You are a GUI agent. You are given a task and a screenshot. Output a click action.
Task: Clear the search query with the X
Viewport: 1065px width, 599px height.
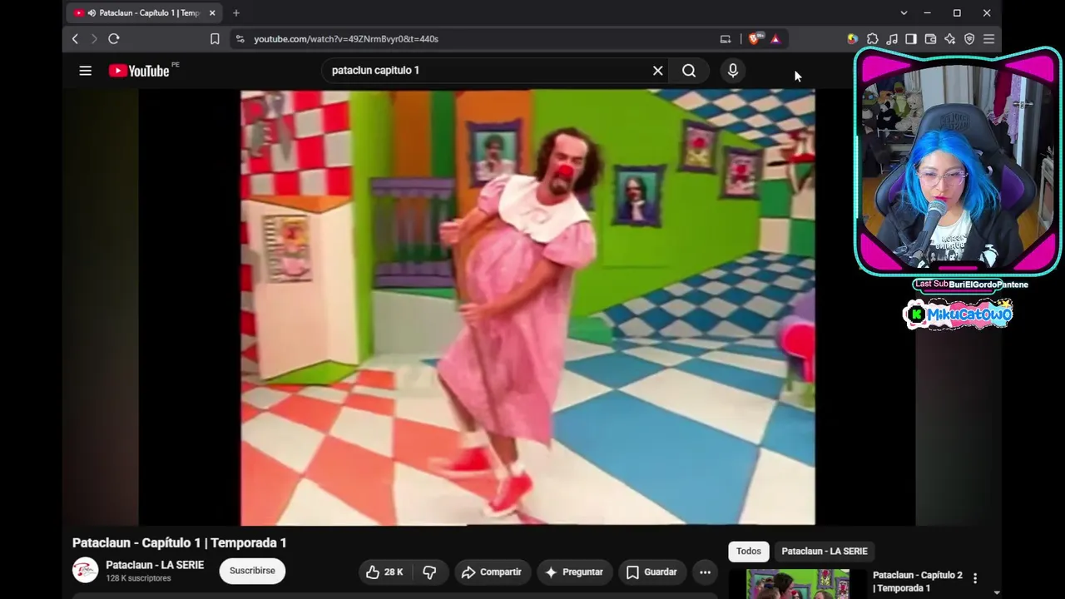pyautogui.click(x=657, y=71)
